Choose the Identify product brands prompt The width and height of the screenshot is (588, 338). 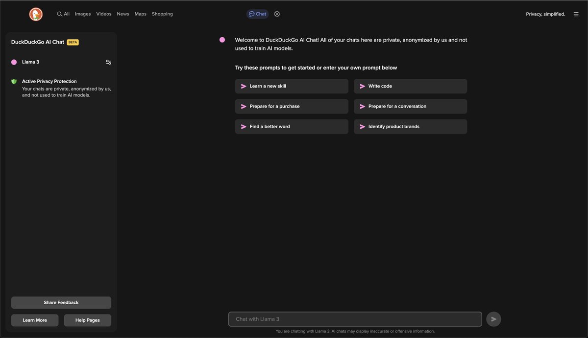point(410,126)
